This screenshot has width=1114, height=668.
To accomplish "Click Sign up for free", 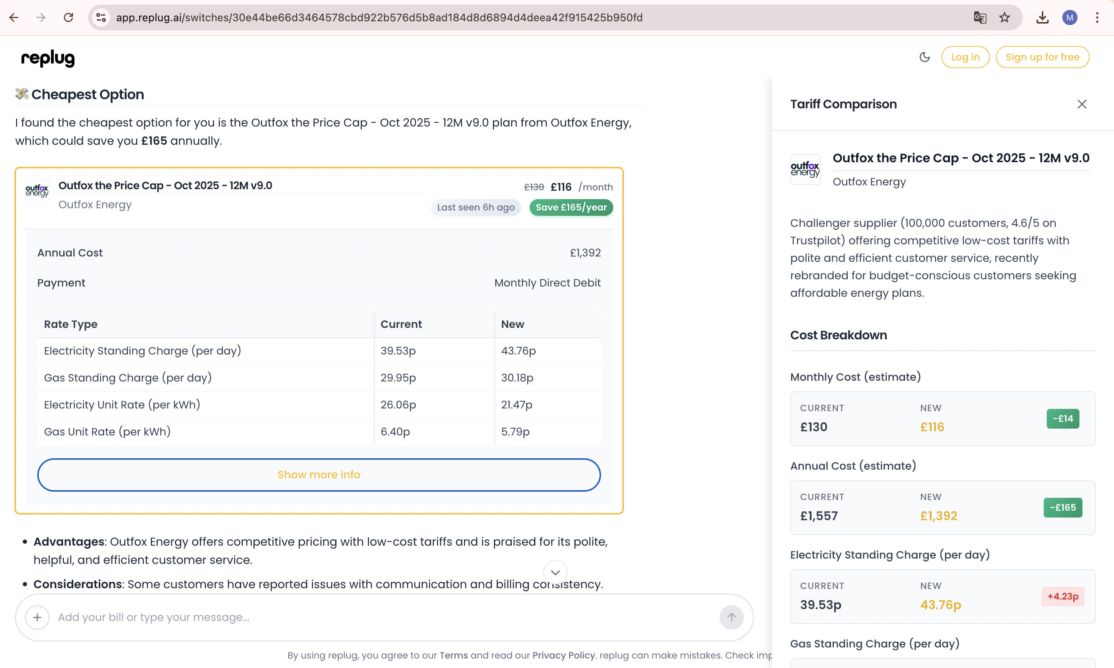I will [x=1043, y=57].
